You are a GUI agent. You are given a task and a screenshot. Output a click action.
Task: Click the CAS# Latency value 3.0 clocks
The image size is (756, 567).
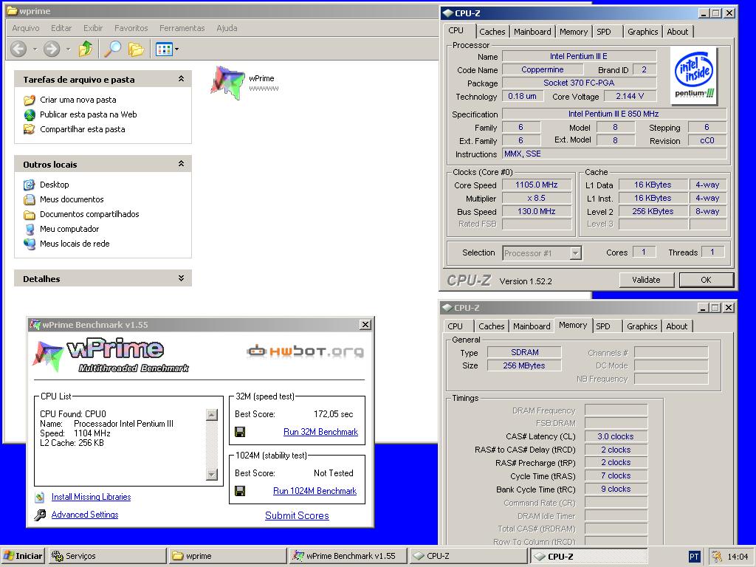point(616,436)
